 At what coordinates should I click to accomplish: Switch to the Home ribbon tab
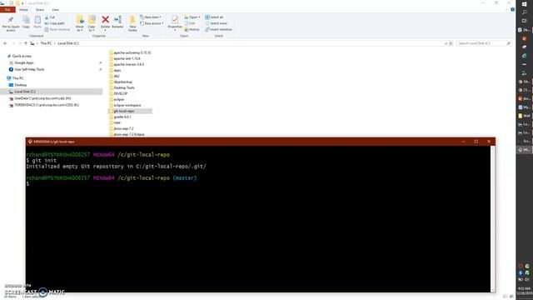tap(23, 9)
